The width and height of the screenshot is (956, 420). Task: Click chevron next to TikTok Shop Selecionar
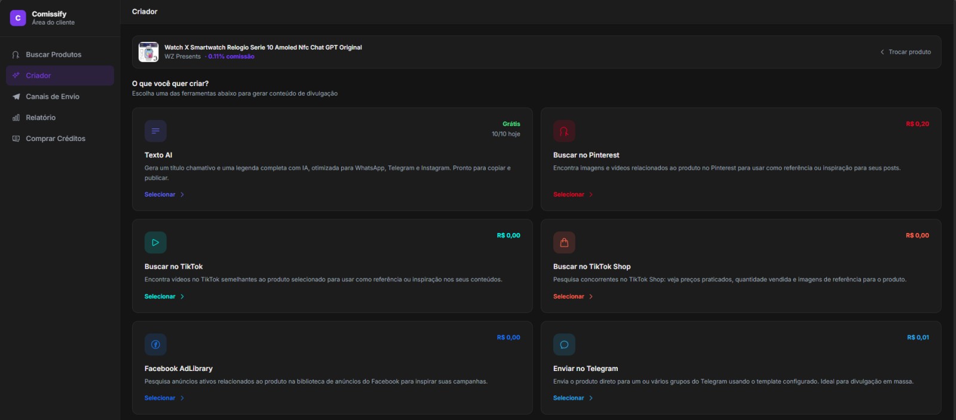tap(591, 296)
